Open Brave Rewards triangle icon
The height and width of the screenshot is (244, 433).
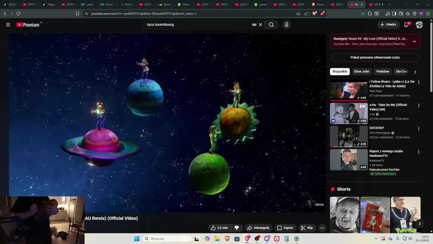[x=322, y=14]
